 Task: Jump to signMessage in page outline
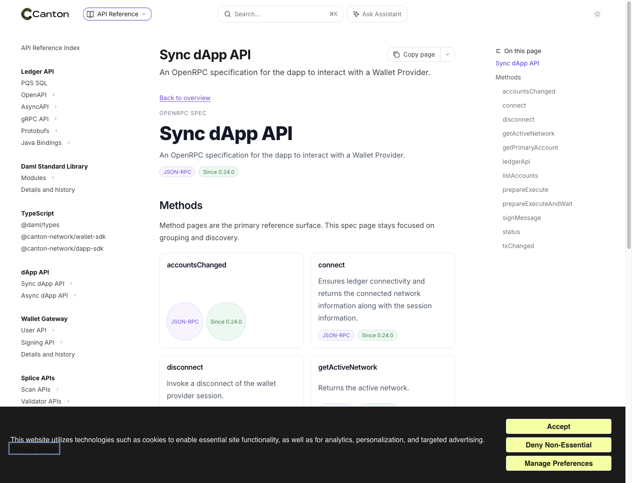pyautogui.click(x=521, y=218)
